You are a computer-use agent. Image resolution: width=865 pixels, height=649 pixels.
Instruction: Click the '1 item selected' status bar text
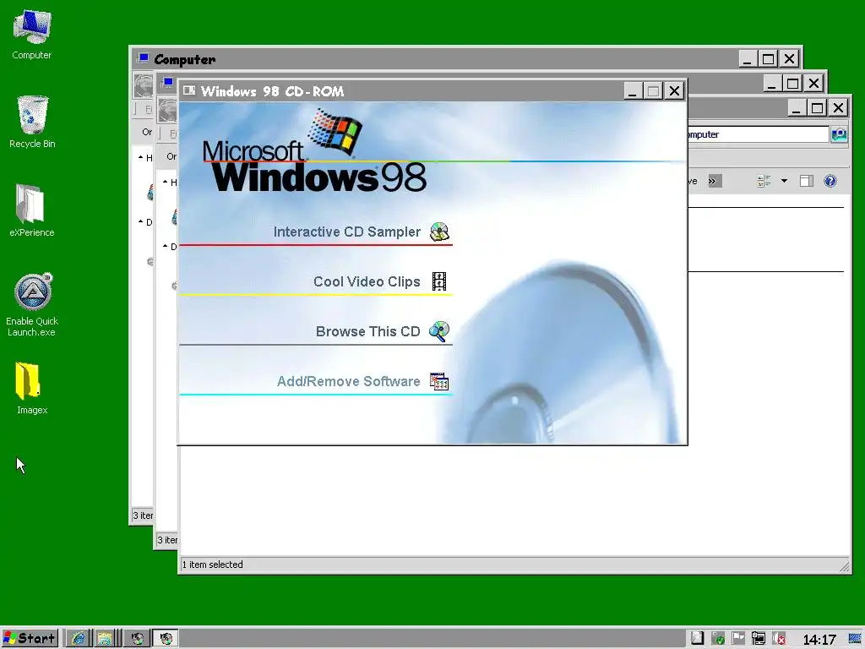(212, 564)
